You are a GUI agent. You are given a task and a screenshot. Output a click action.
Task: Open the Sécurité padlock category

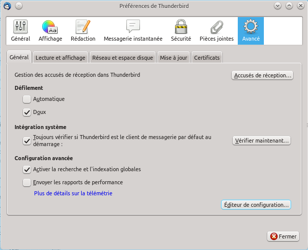click(181, 31)
